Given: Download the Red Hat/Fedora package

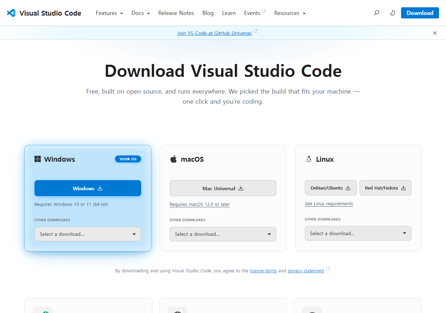Looking at the screenshot, I should (x=385, y=188).
